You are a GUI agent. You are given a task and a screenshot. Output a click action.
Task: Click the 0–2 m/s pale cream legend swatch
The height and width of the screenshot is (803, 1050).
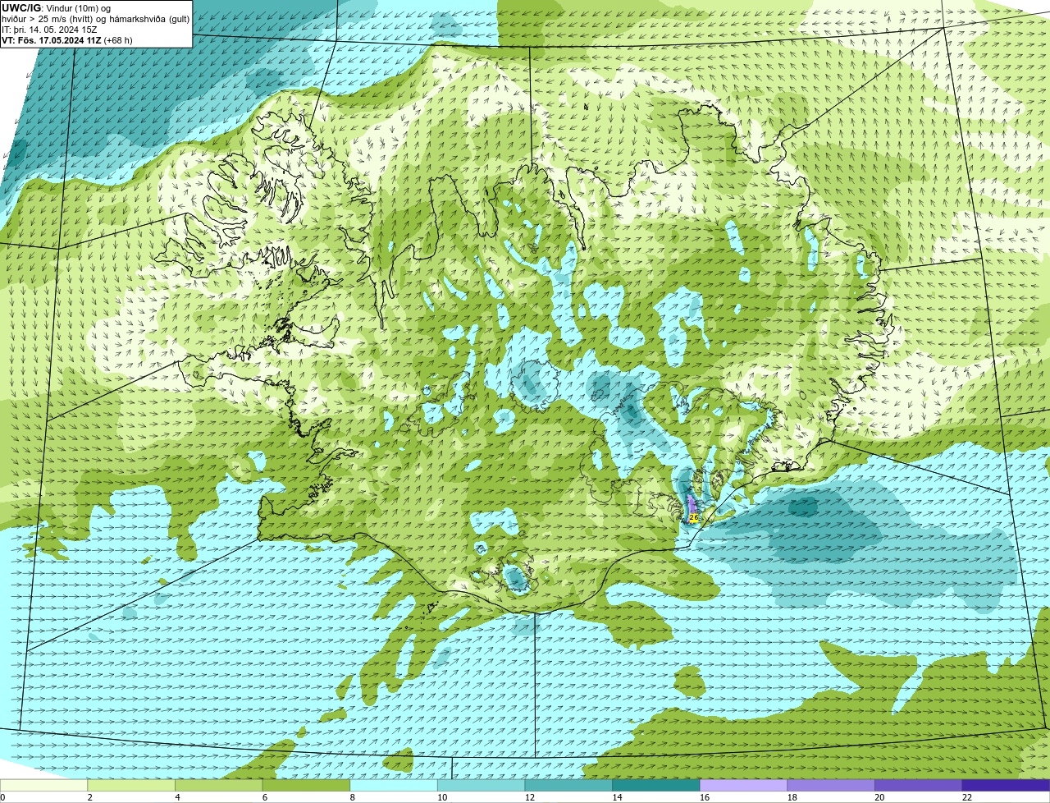[43, 785]
